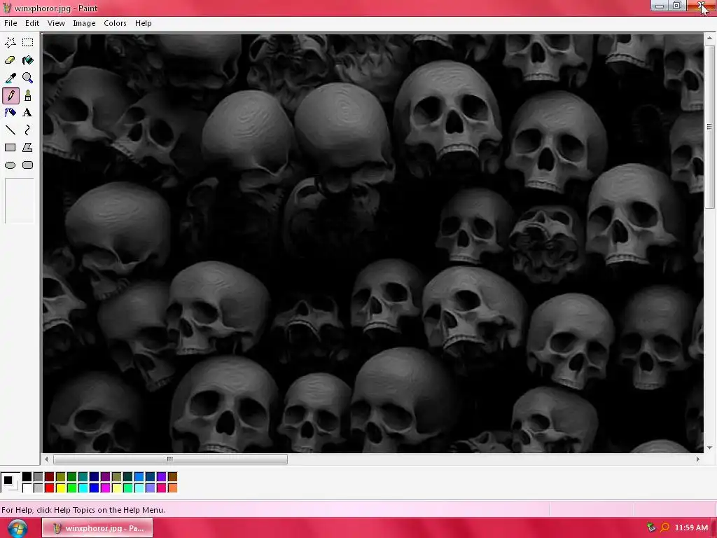Switch to the Brush tool

(27, 95)
